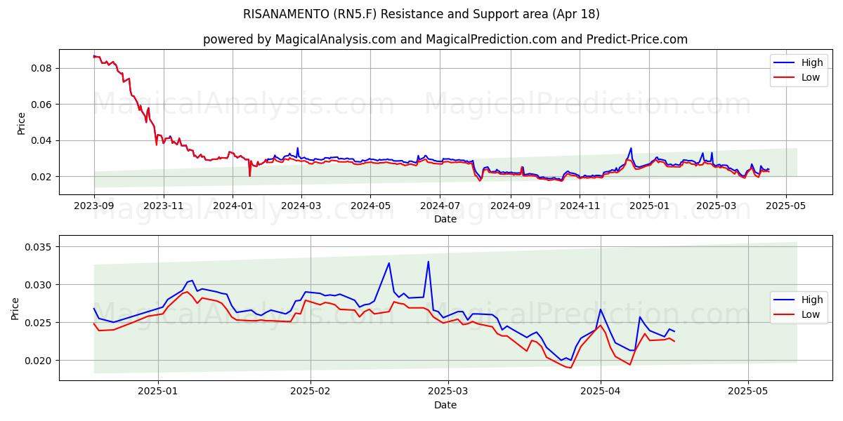Screen dimensions: 843x421
Task: Click 'High' in the top chart legend
Action: pyautogui.click(x=812, y=62)
